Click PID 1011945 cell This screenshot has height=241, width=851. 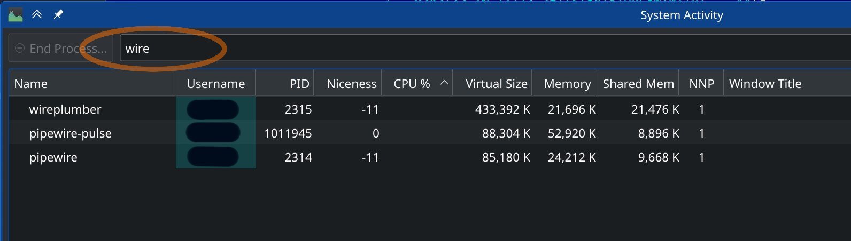[x=288, y=133]
